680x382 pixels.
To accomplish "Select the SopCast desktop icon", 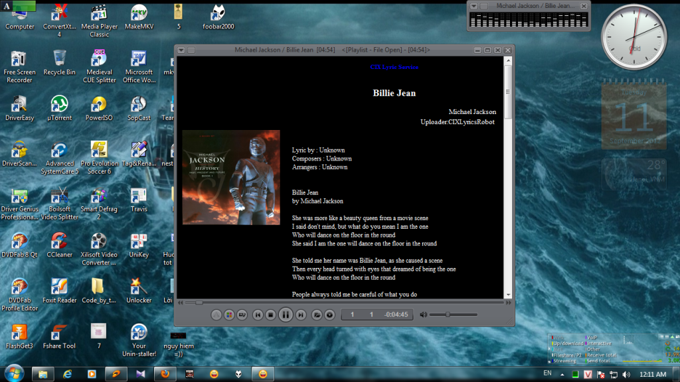I will [139, 109].
